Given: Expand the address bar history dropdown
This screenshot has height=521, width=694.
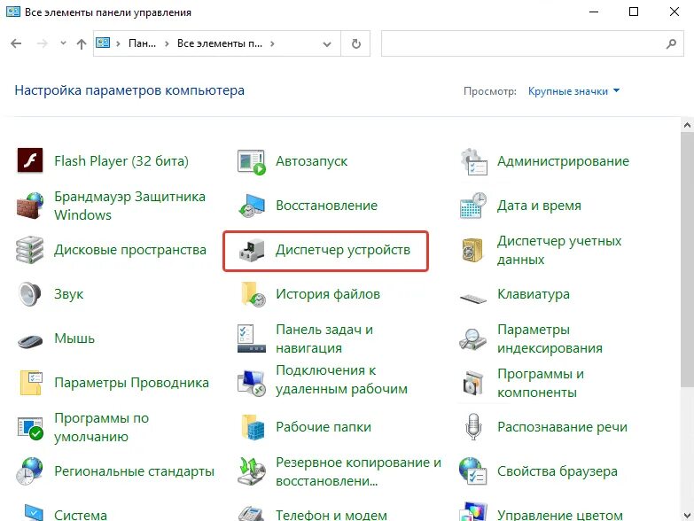Looking at the screenshot, I should coord(327,43).
